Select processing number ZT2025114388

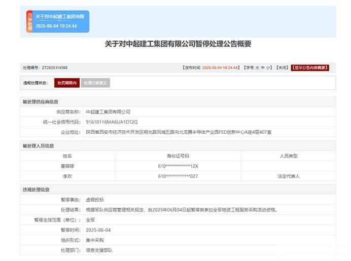coord(55,68)
